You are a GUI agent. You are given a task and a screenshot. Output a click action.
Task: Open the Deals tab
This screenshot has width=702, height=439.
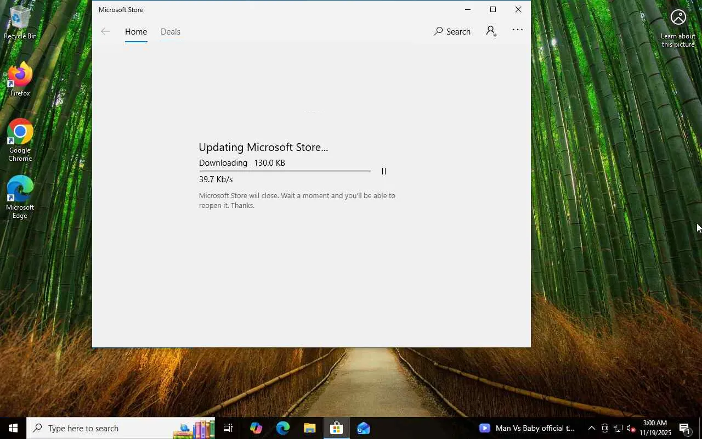pos(171,32)
